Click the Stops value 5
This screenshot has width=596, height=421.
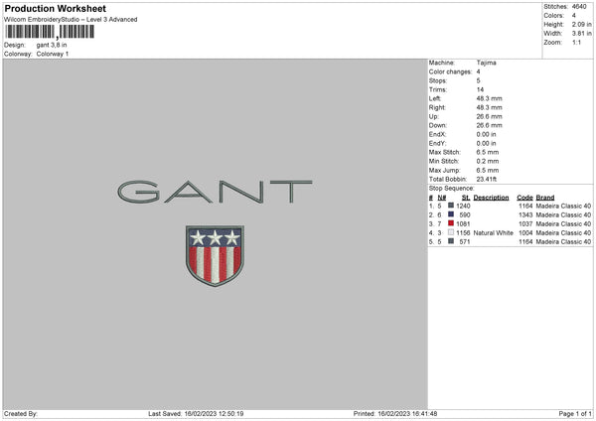point(478,80)
